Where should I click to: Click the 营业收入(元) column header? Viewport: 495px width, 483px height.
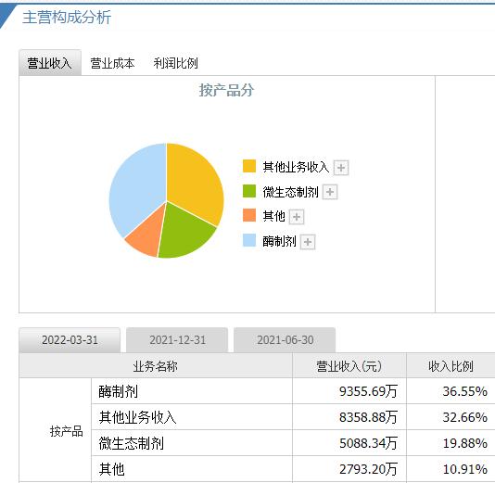tap(349, 366)
